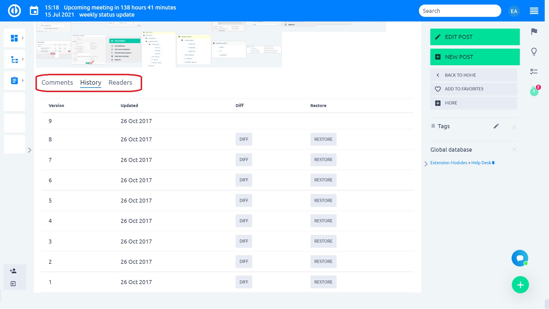The height and width of the screenshot is (309, 549).
Task: Open the clipboard tasks sidebar icon
Action: coord(14,81)
